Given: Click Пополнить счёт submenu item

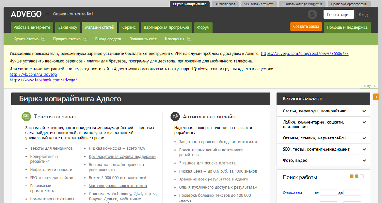Looking at the screenshot, I should pyautogui.click(x=143, y=39).
